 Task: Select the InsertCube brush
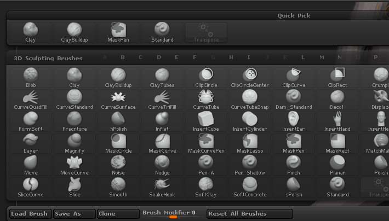tap(206, 121)
